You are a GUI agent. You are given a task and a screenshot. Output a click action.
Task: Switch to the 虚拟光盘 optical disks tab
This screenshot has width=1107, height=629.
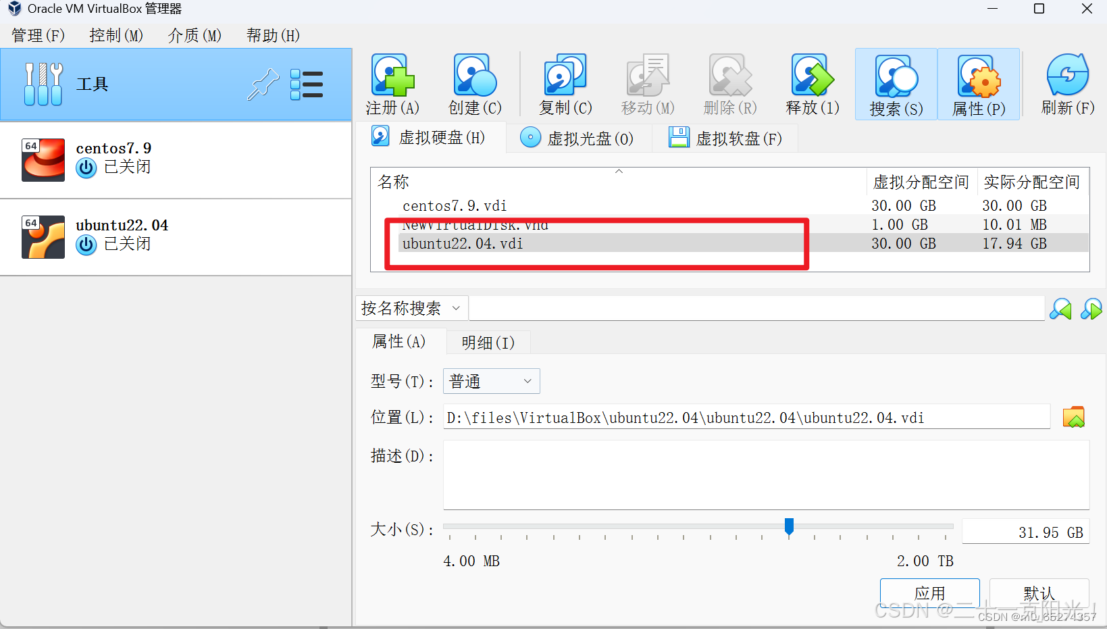[x=578, y=139]
